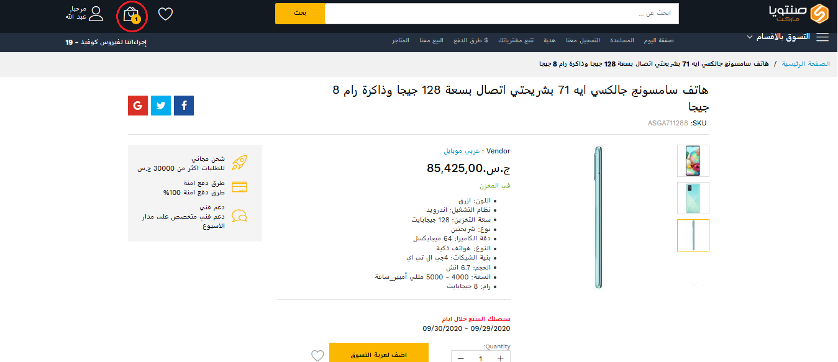
Task: Click نظام التشغيل: اندرويد line
Action: [x=458, y=210]
